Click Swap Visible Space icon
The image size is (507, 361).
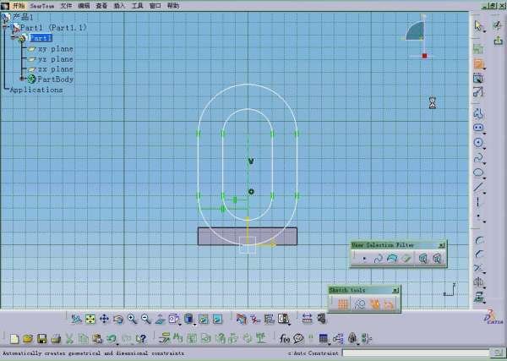coord(217,319)
